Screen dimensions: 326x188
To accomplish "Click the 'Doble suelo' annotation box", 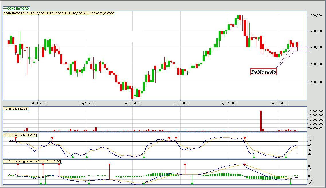I will (x=263, y=72).
